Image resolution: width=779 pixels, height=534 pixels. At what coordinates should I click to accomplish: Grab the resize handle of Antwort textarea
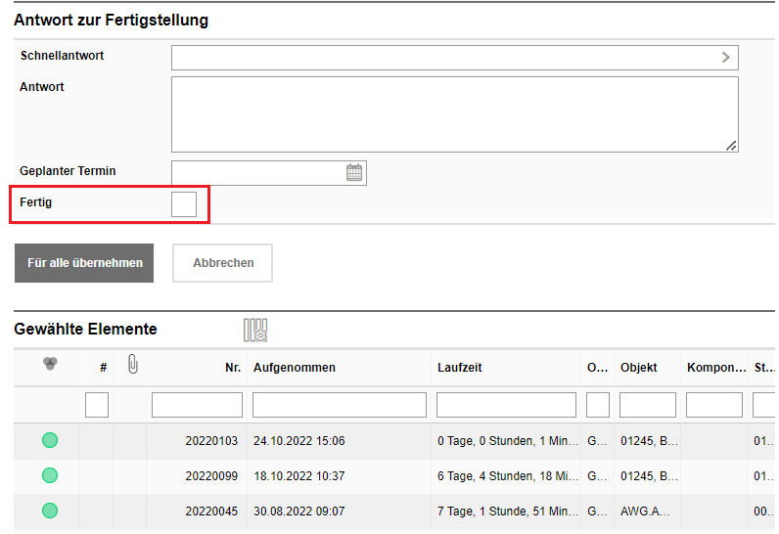[x=731, y=146]
